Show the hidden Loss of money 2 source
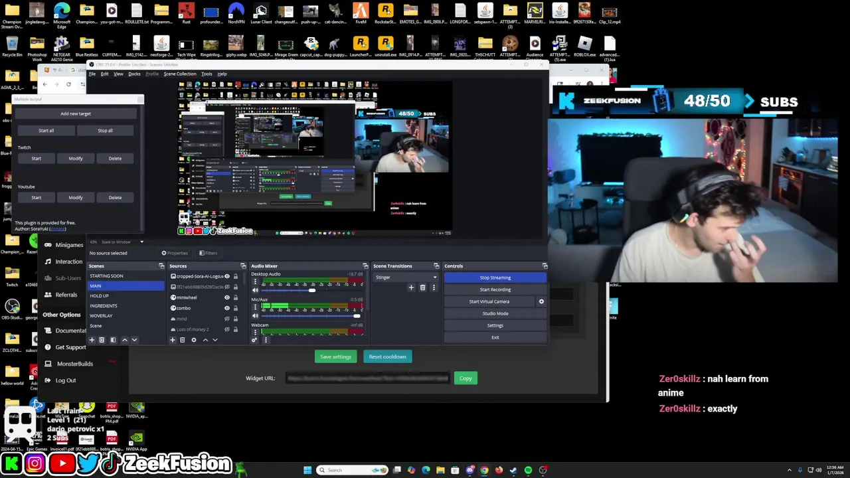The height and width of the screenshot is (478, 850). 226,329
